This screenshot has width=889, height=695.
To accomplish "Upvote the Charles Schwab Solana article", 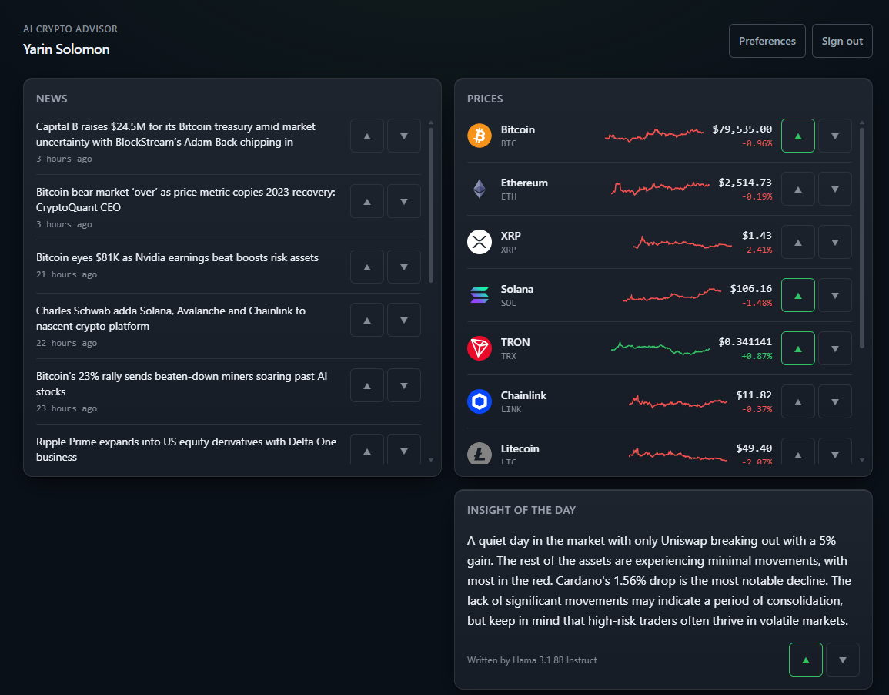I will coord(367,320).
